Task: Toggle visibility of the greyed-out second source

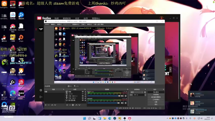Action: click(83, 94)
